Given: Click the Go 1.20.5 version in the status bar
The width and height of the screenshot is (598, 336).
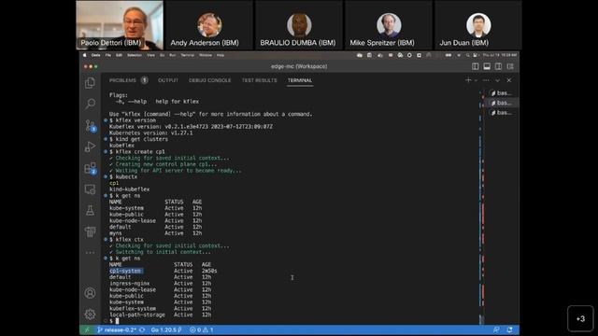Looking at the screenshot, I should [x=166, y=329].
